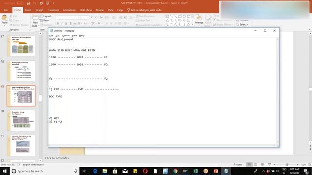The width and height of the screenshot is (312, 175).
Task: Open the Line Spacing dropdown
Action: tap(131, 17)
